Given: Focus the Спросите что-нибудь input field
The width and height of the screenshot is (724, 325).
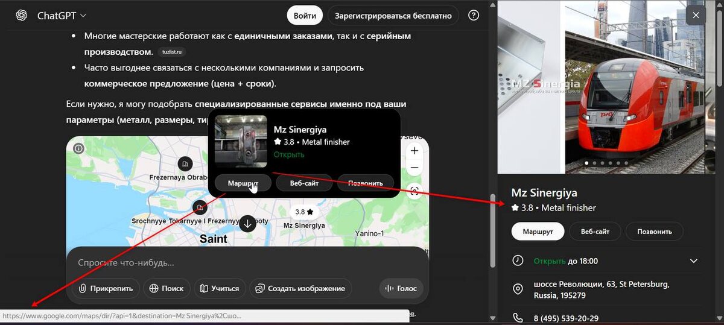Looking at the screenshot, I should (x=247, y=263).
